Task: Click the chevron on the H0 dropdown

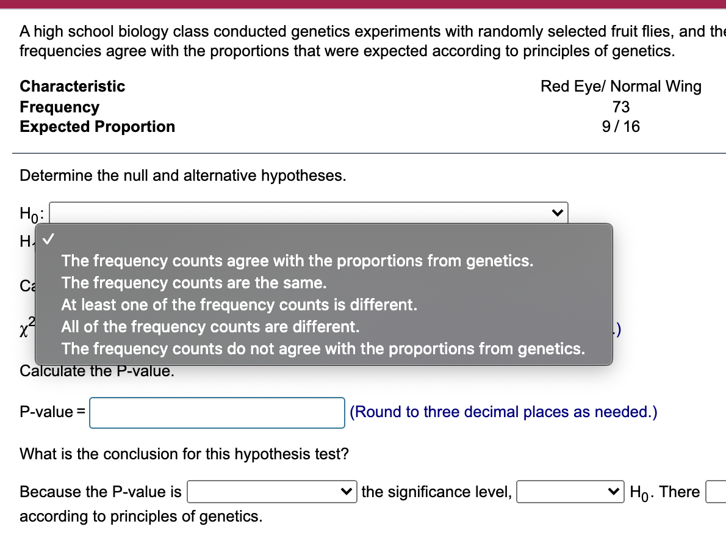Action: pos(559,213)
